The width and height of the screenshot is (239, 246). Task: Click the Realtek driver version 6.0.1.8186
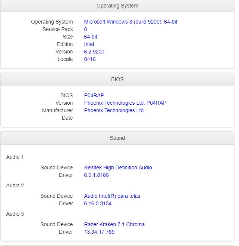pos(96,175)
